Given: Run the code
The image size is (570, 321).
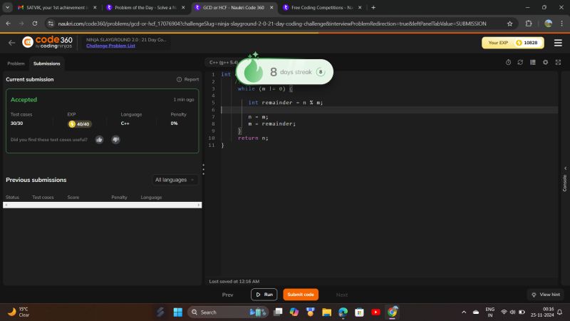Looking at the screenshot, I should [264, 295].
